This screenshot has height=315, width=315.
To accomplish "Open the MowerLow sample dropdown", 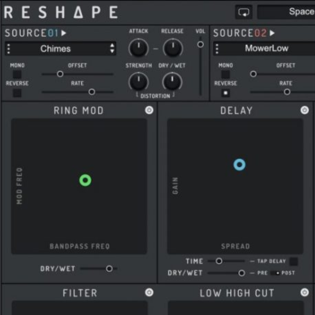I will point(267,49).
